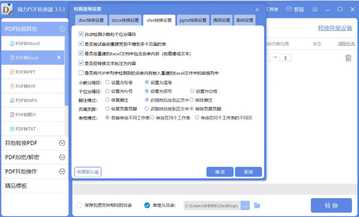Switch to the doc转换设置 tab
Screen dimensions: 359x217
[91, 20]
